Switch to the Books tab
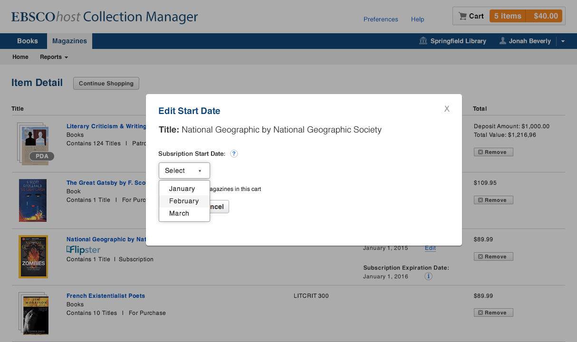 (x=28, y=41)
